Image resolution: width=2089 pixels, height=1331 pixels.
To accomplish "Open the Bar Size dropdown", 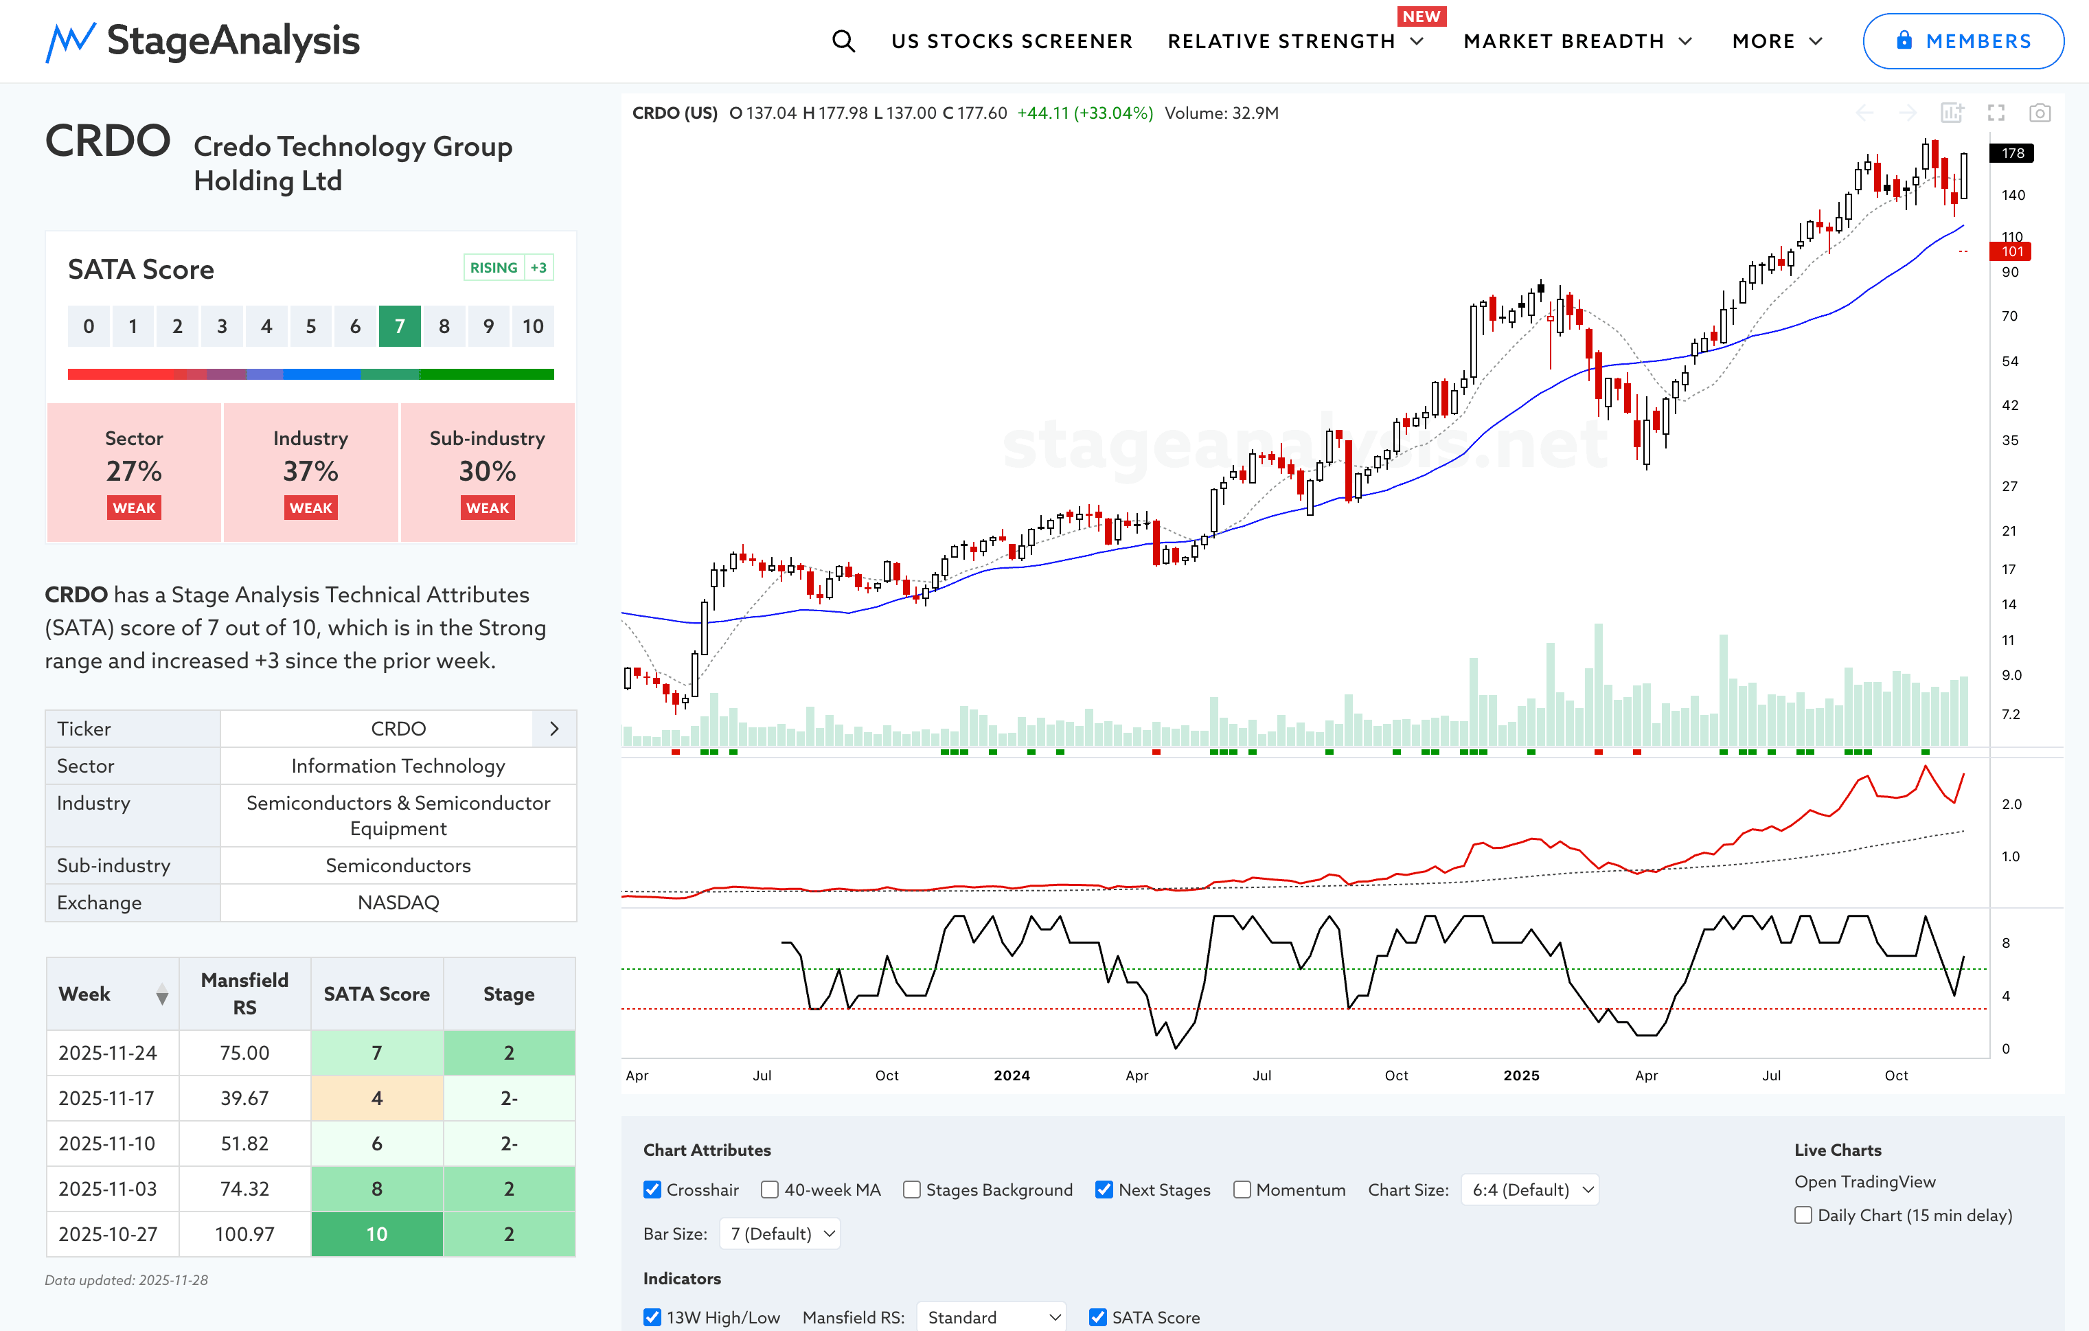I will pyautogui.click(x=779, y=1233).
